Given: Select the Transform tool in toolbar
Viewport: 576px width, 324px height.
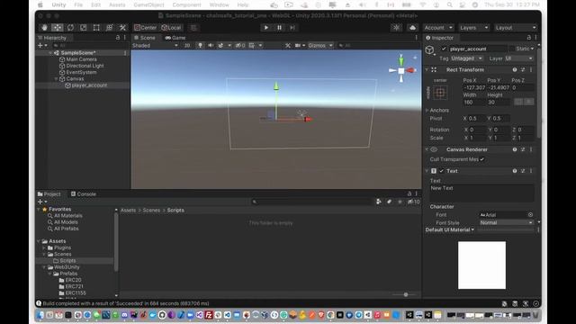Looking at the screenshot, I should click(110, 28).
